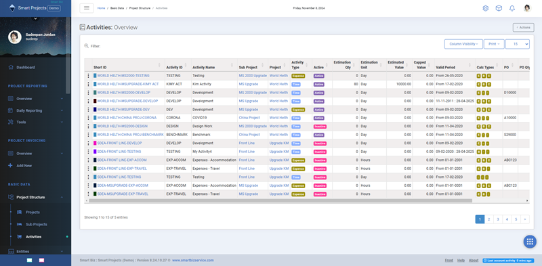Click the Sub Projects icon in sidebar
Image resolution: width=542 pixels, height=266 pixels.
click(20, 224)
